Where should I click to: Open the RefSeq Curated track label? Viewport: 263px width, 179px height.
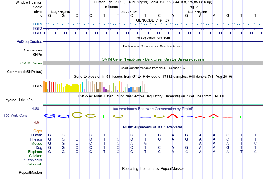coord(29,41)
